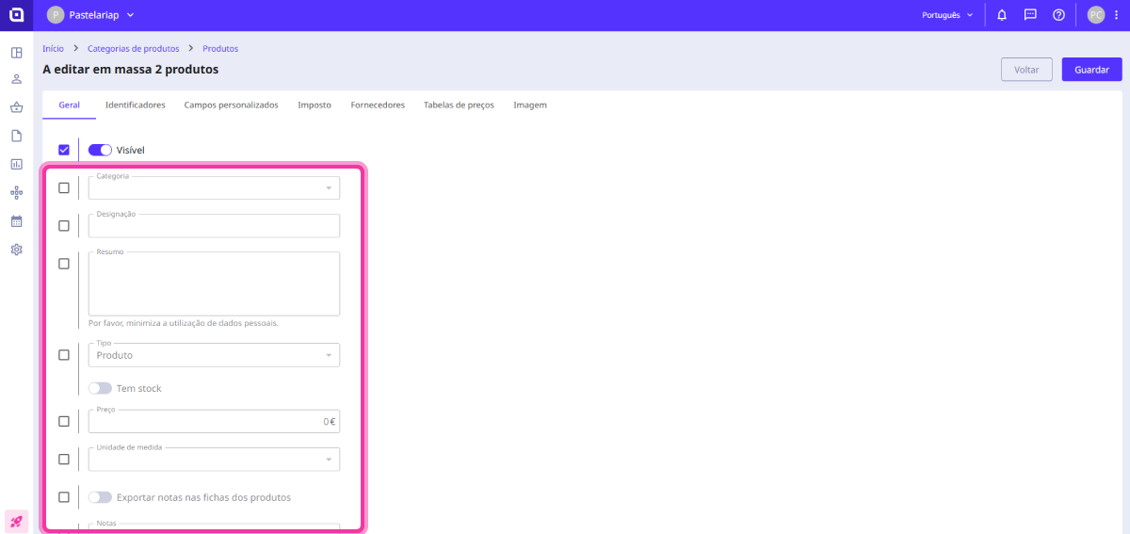Go to Produtos breadcrumb link
Screen dimensions: 1130x534
point(220,48)
